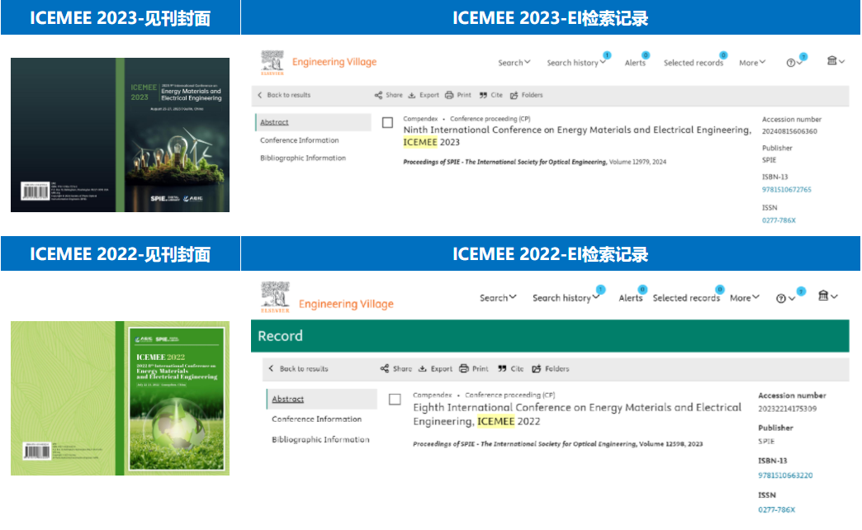Viewport: 862px width, 530px height.
Task: Click the Engineering Village title in the 2022 panel
Action: 346,304
